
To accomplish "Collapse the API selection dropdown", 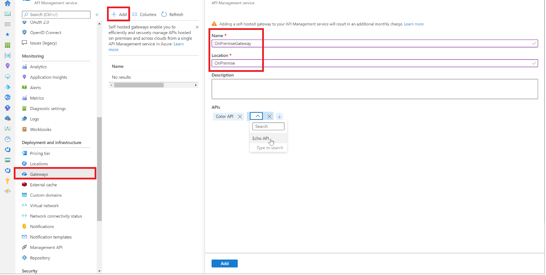I will [x=257, y=116].
